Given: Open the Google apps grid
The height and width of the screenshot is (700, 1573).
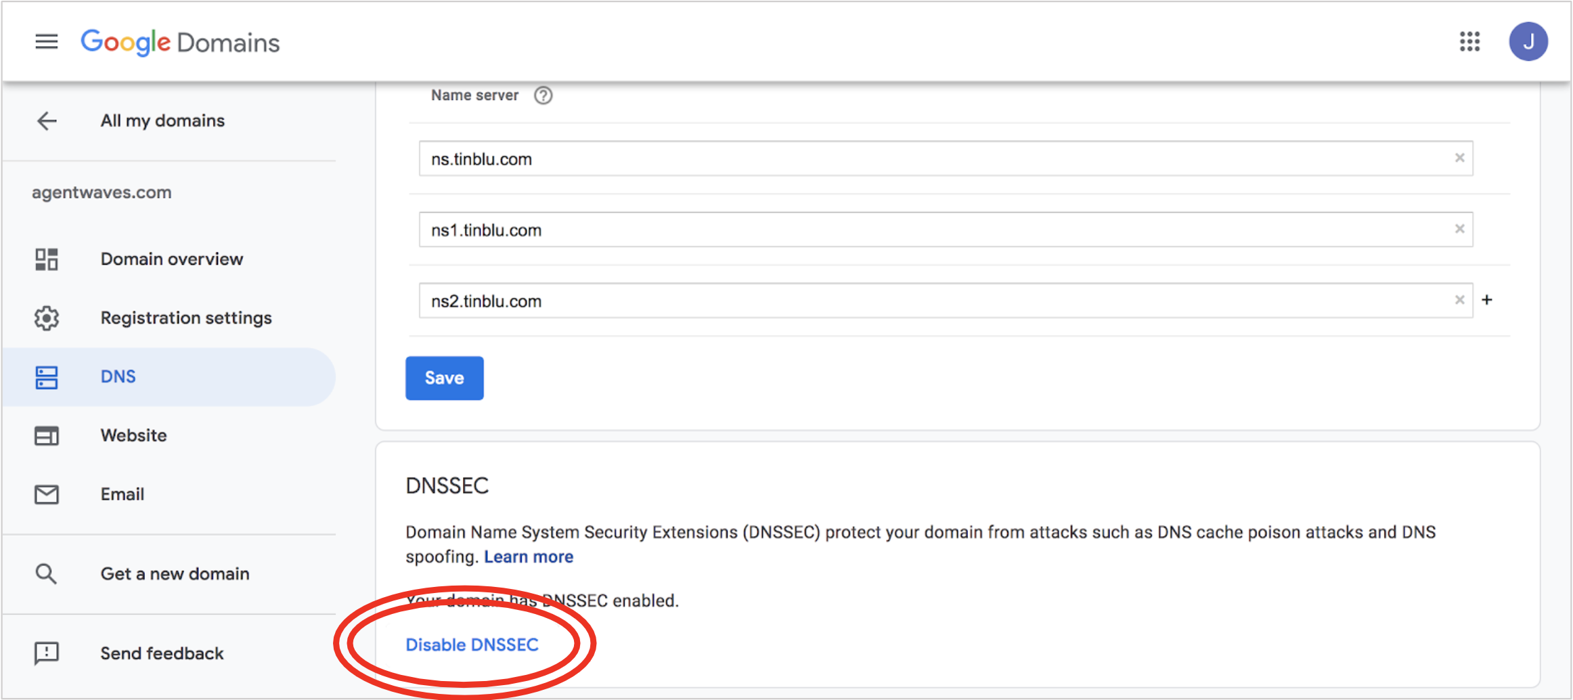Looking at the screenshot, I should point(1469,42).
